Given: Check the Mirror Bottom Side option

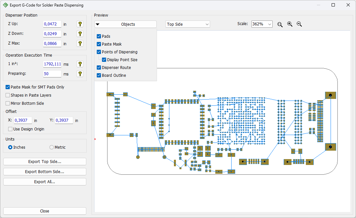Looking at the screenshot, I should click(x=8, y=103).
